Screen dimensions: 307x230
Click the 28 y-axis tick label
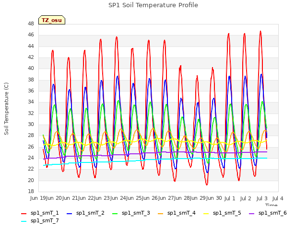click(x=31, y=136)
